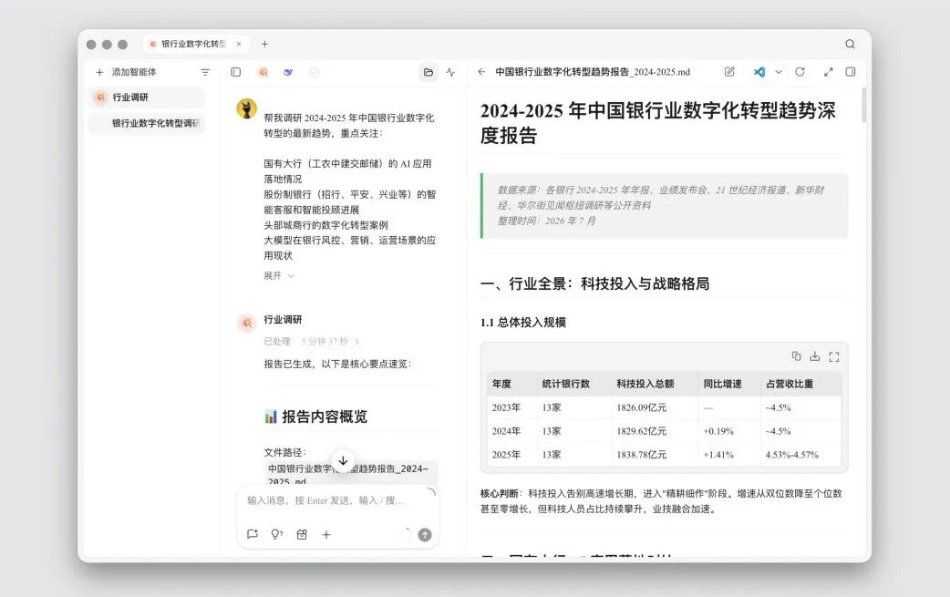Click the orange 行业调研 agent icon in chat toolbar
Screen dimensions: 950x597
click(x=263, y=72)
